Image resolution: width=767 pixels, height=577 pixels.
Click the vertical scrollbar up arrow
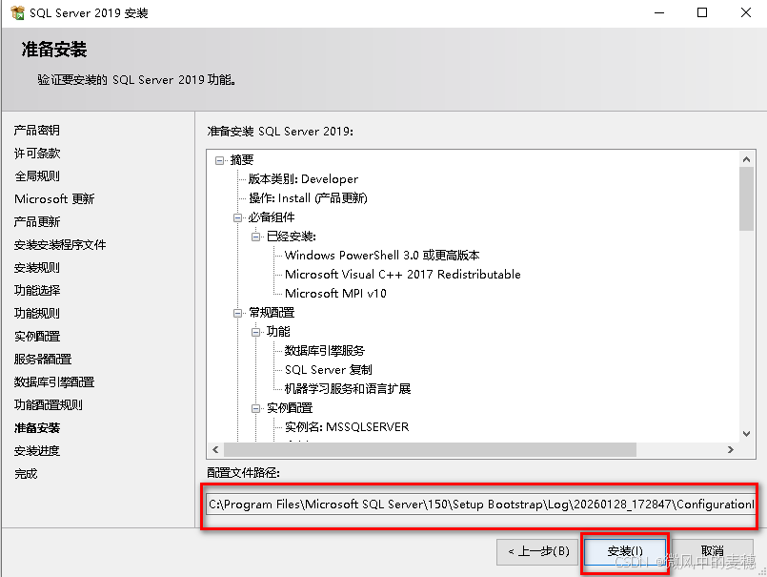pos(746,159)
